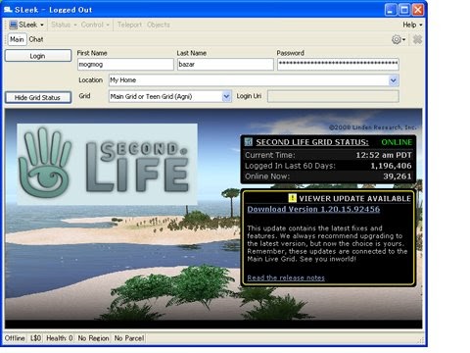This screenshot has width=470, height=353.
Task: Expand the Grid dropdown showing Main Grid
Action: 226,96
